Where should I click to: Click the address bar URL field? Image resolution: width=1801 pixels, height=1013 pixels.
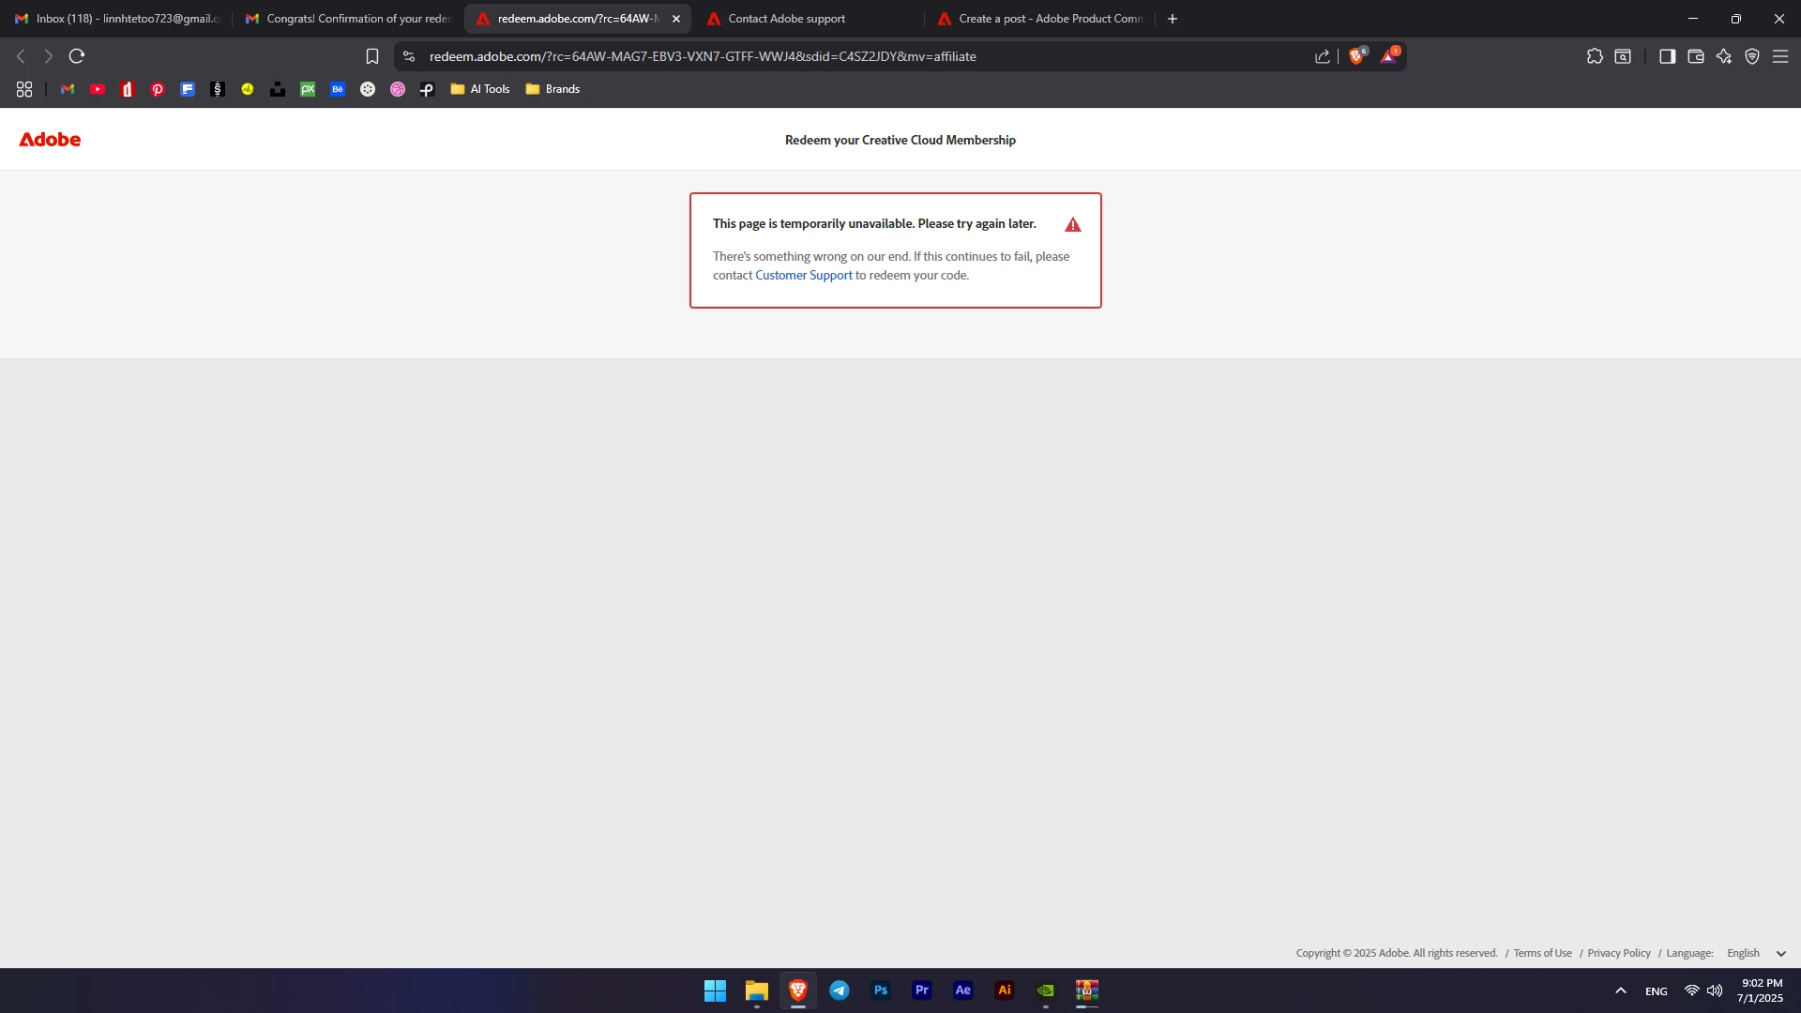702,56
